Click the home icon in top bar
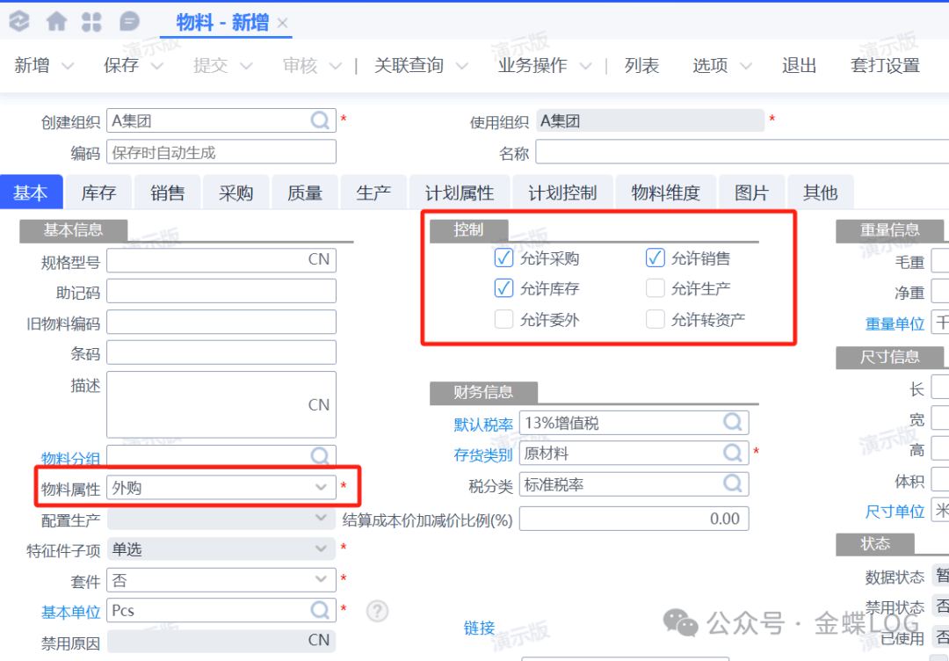The image size is (949, 661). tap(57, 22)
